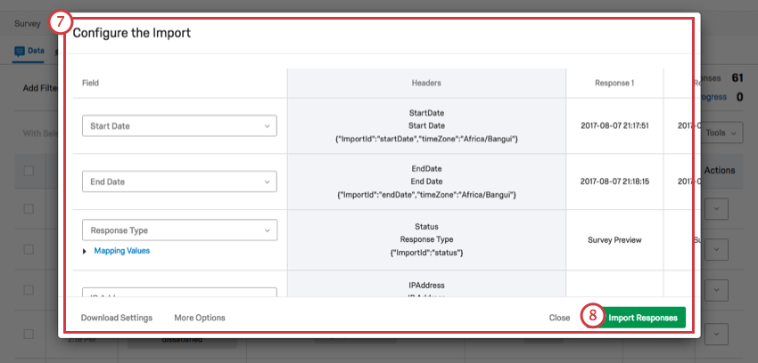Click the Mapping Values link
Viewport: 758px width, 363px height.
(x=122, y=251)
